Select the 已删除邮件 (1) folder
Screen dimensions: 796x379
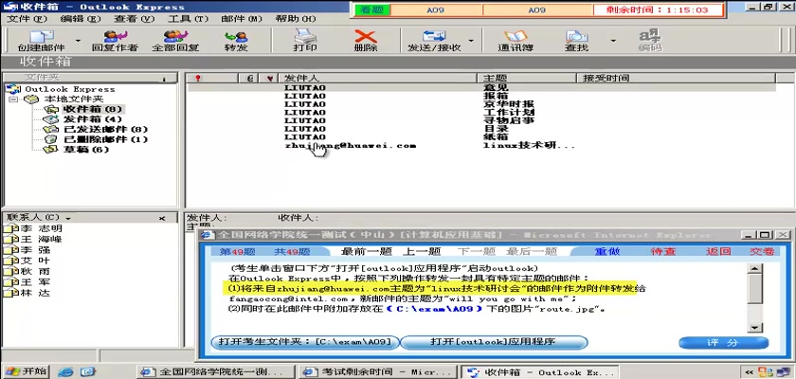coord(105,139)
